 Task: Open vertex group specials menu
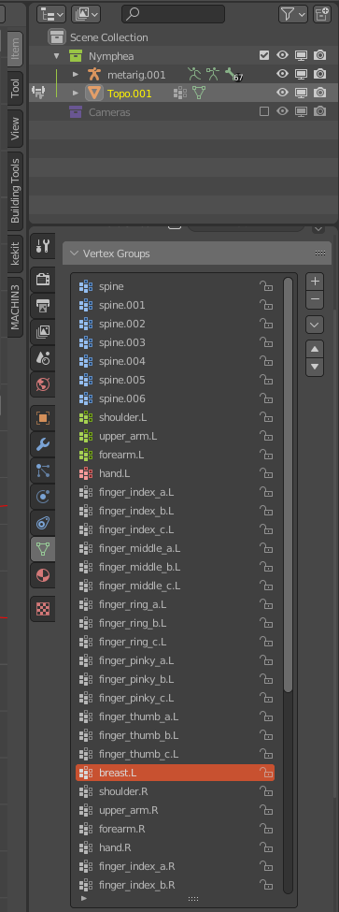point(315,325)
